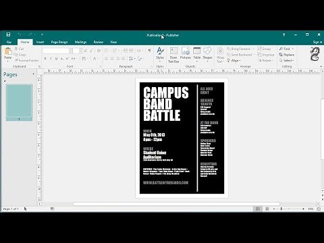Click the Pictures button
The width and height of the screenshot is (324, 243).
point(186,54)
